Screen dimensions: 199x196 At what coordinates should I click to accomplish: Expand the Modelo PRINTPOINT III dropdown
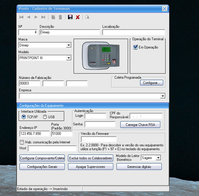click(x=69, y=58)
